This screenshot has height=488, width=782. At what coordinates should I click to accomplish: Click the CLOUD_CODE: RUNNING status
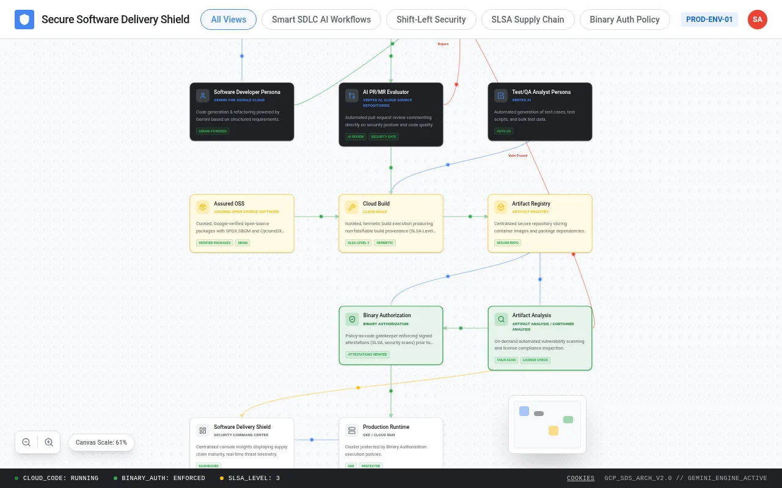point(56,478)
